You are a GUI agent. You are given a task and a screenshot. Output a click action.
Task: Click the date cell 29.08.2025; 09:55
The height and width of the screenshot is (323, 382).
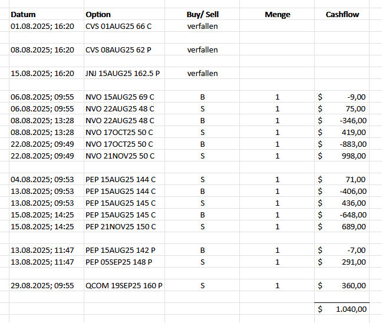[x=42, y=285]
